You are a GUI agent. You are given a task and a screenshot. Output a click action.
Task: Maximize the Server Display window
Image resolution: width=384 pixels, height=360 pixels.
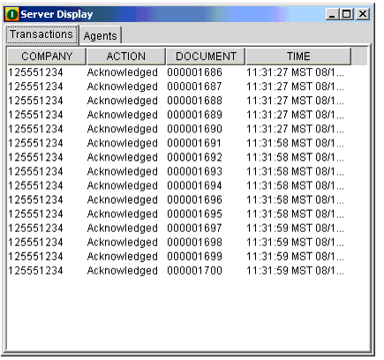pos(346,14)
